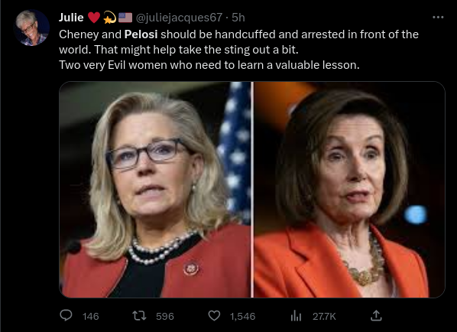The width and height of the screenshot is (457, 332).
Task: Share the tweet using the upload arrow icon
Action: point(376,316)
